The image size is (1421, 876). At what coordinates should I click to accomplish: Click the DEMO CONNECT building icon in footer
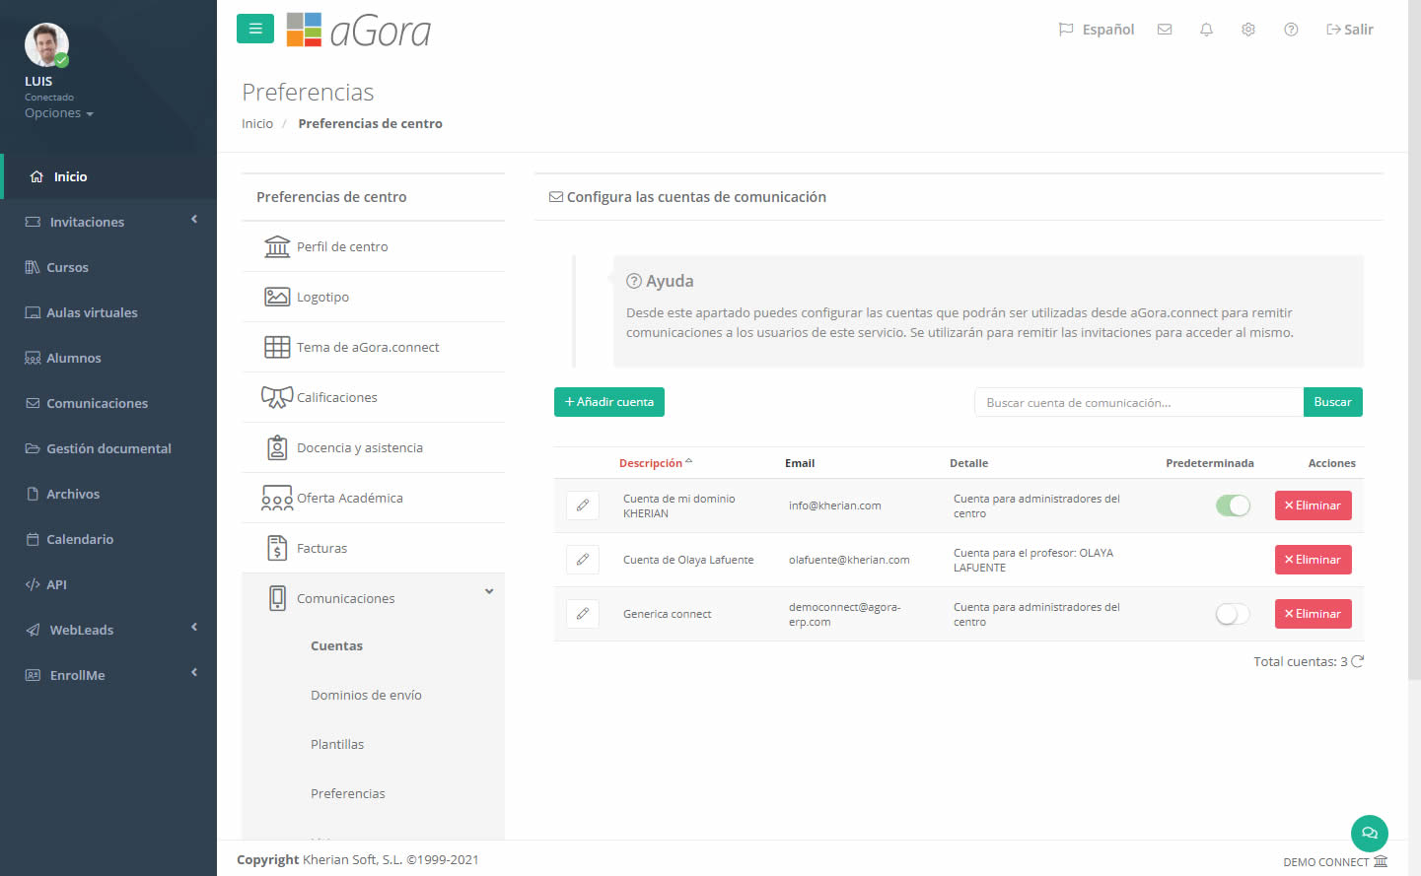[1381, 861]
